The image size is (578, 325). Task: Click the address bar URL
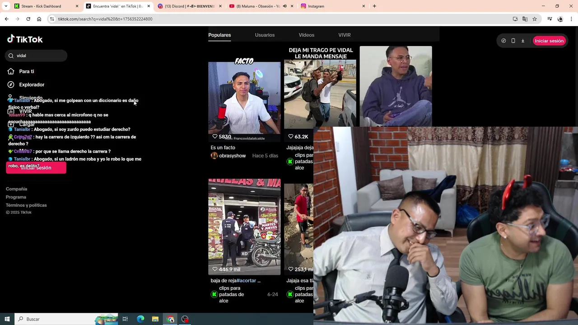[x=105, y=19]
